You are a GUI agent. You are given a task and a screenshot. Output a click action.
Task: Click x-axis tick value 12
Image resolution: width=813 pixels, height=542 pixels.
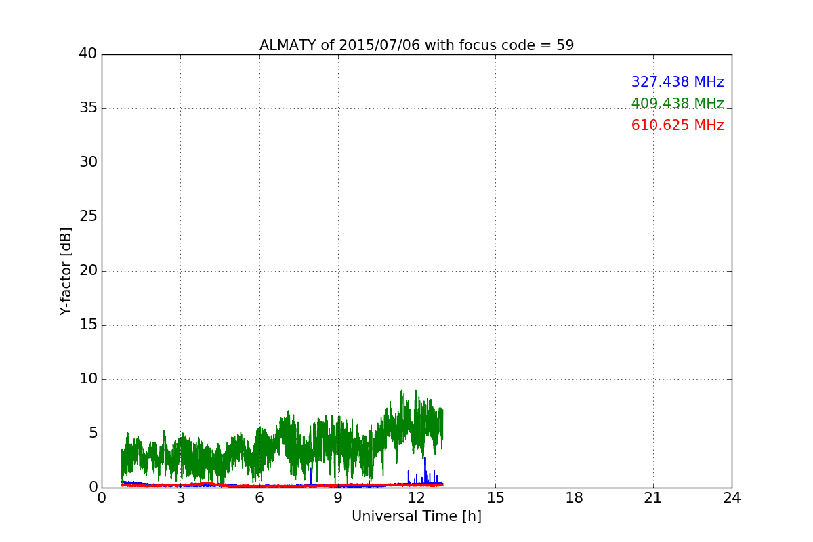(417, 498)
